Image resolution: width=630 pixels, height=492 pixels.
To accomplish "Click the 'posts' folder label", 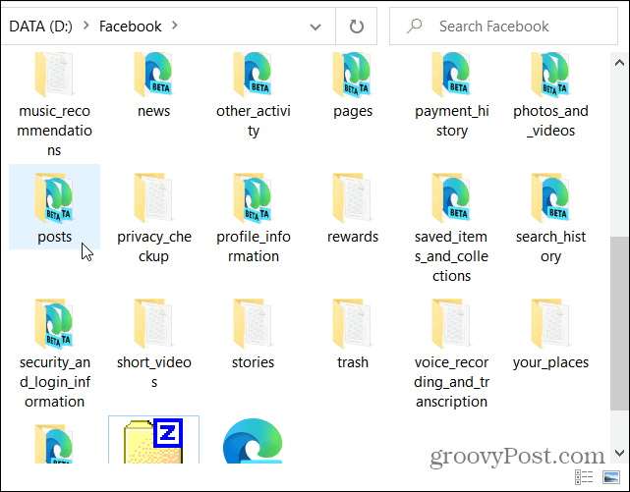I will (x=54, y=237).
